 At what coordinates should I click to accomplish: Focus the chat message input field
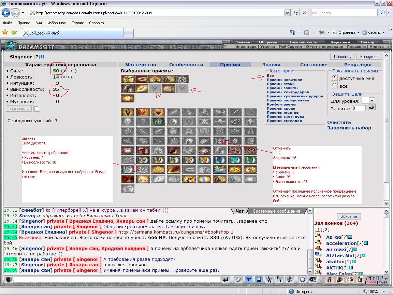click(x=117, y=279)
